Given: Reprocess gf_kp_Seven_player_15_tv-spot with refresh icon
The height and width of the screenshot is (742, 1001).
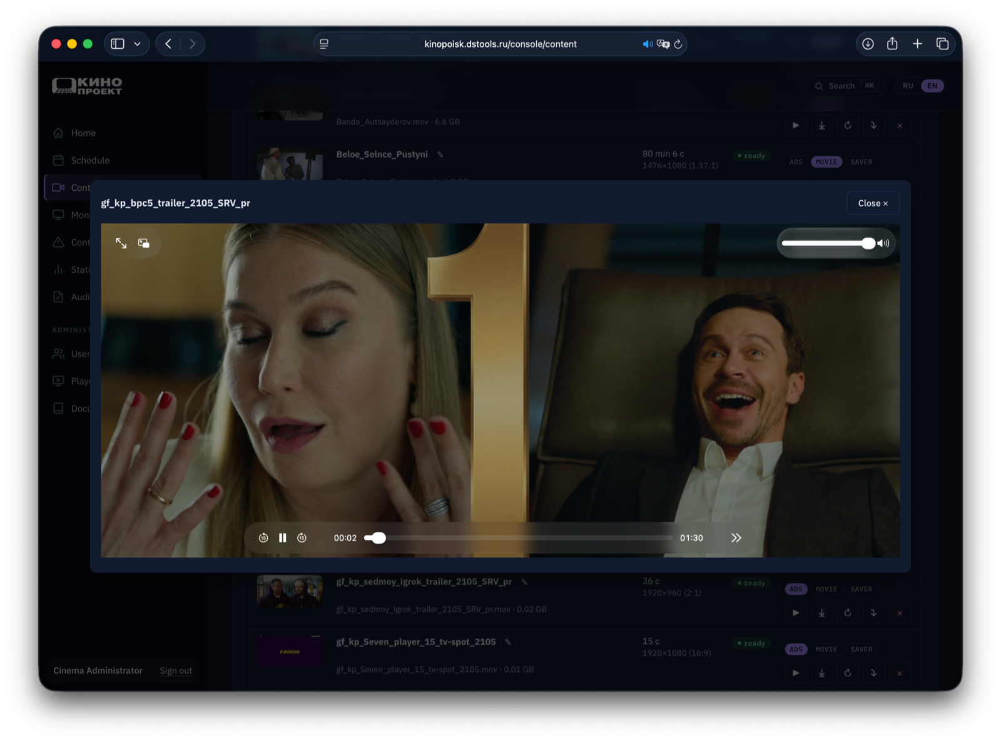Looking at the screenshot, I should click(x=848, y=673).
